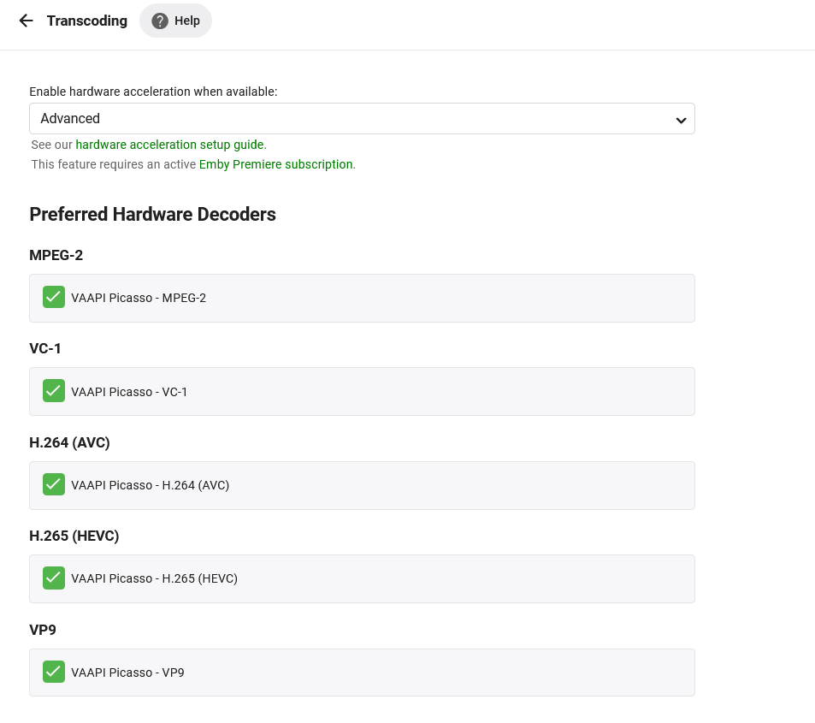This screenshot has width=815, height=723.
Task: Select the 'VAAPI Picasso - H.265 (HEVC)' label
Action: [155, 578]
